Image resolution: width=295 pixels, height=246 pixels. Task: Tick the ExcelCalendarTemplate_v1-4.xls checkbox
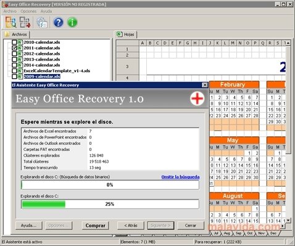pos(14,71)
